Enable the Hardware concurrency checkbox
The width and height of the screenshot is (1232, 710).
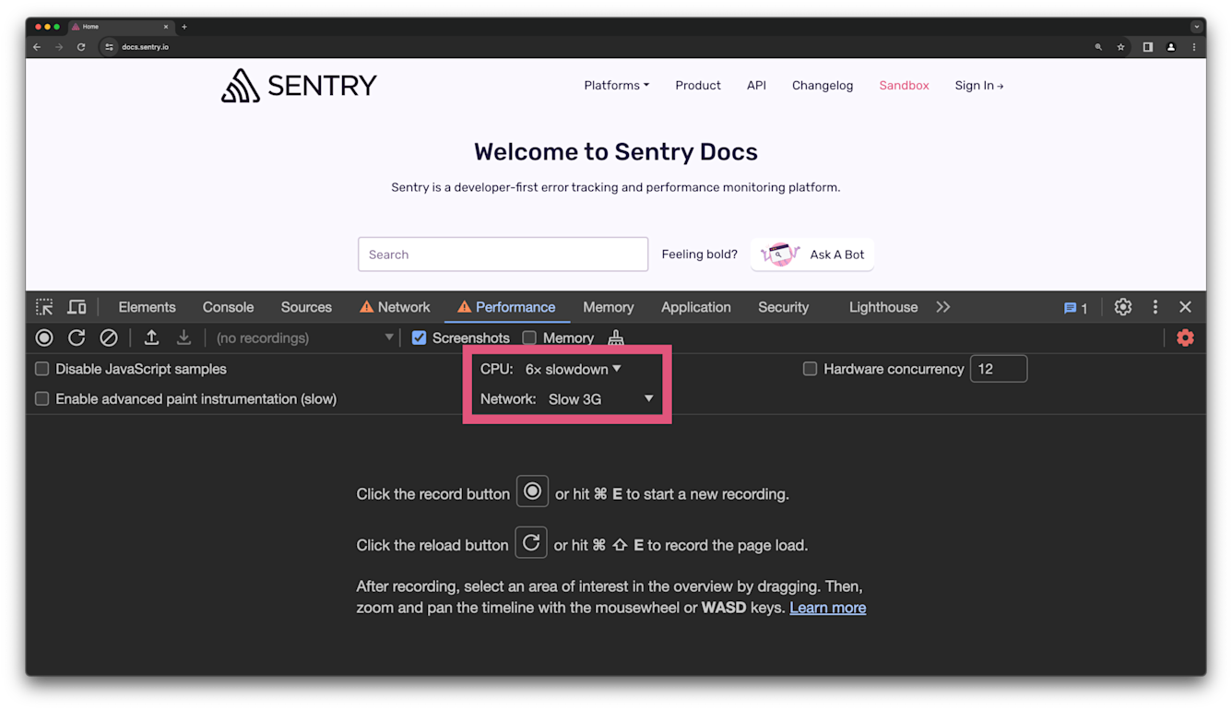point(810,369)
